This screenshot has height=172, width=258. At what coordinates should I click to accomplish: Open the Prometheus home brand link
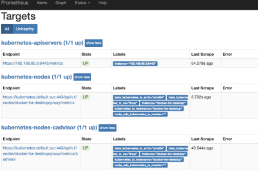pyautogui.click(x=15, y=3)
